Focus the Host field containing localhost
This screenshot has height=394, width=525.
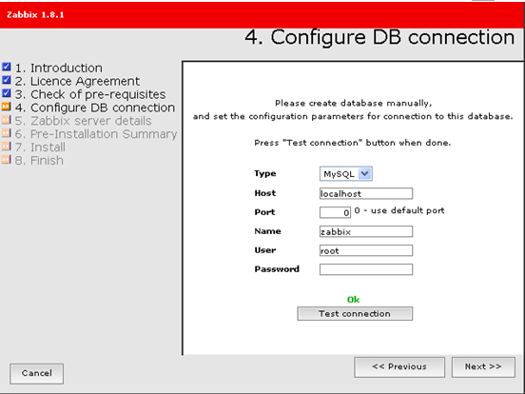pos(366,193)
